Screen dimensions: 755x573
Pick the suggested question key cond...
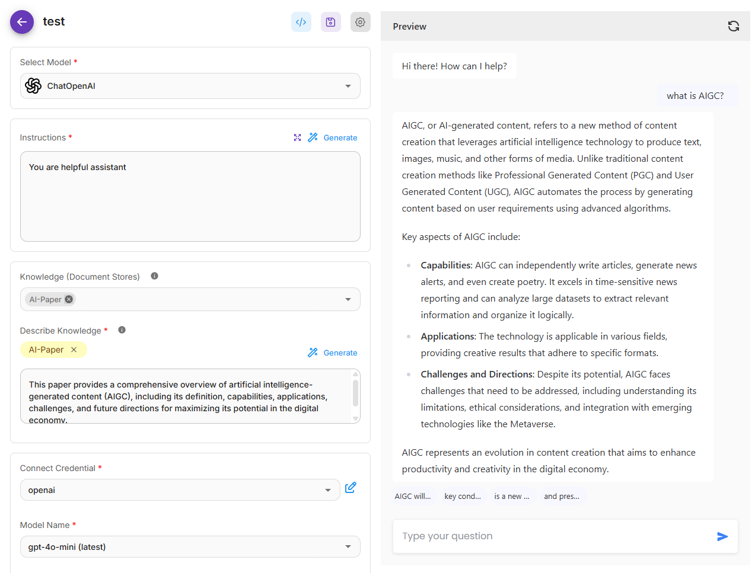(462, 496)
